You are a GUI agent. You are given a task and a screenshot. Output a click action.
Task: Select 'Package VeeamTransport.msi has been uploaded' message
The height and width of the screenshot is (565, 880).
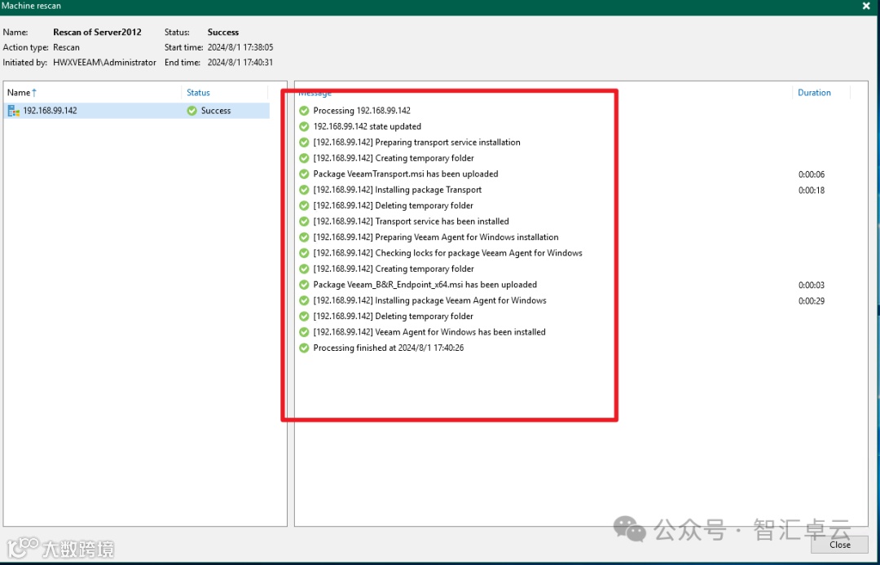pyautogui.click(x=406, y=173)
